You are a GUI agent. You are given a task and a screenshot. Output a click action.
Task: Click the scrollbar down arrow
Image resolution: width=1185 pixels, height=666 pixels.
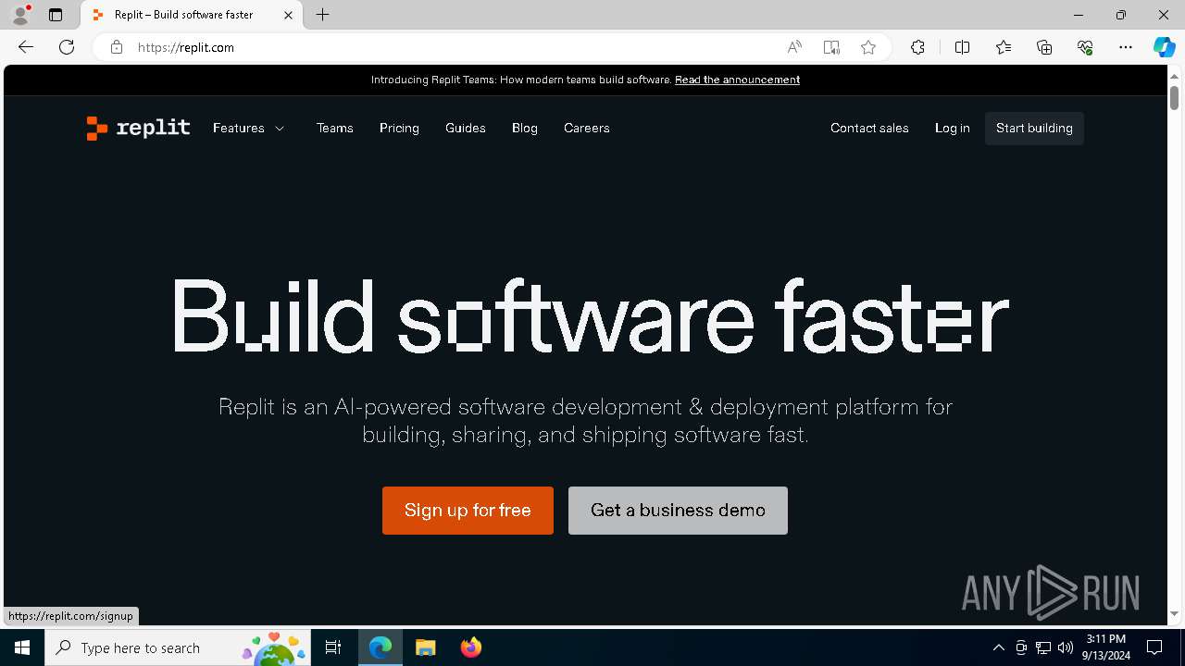pos(1174,614)
